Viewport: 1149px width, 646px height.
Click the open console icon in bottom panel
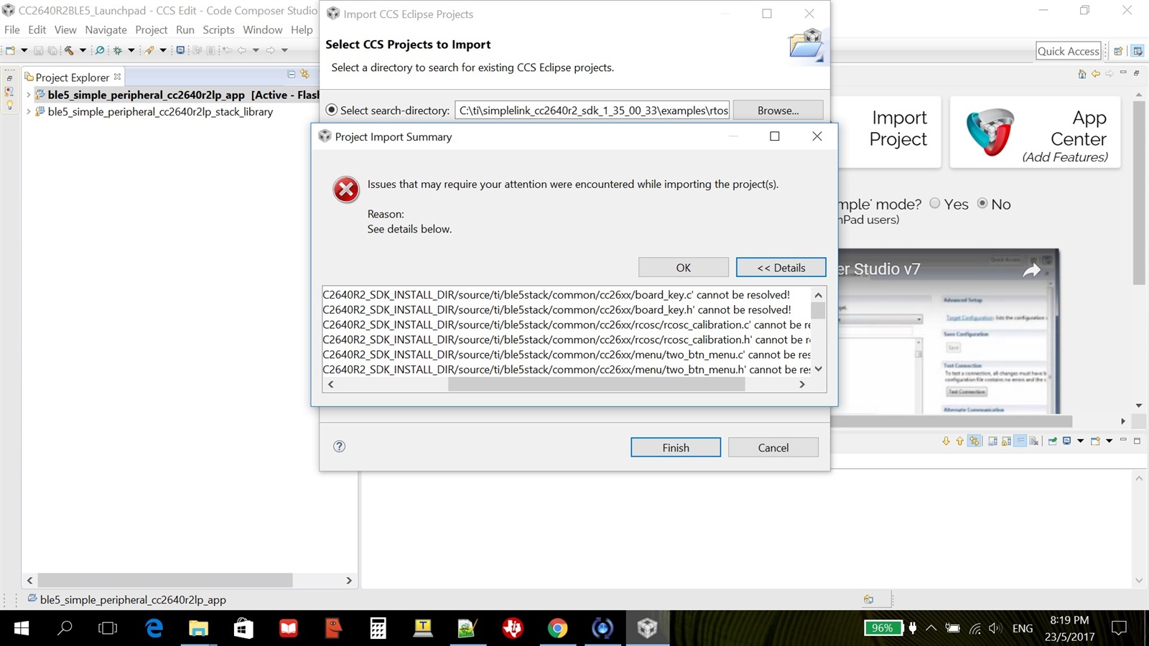click(1095, 441)
